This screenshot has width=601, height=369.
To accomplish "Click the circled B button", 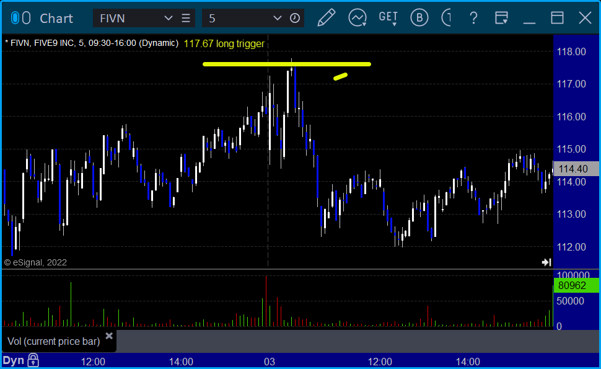I will 419,17.
